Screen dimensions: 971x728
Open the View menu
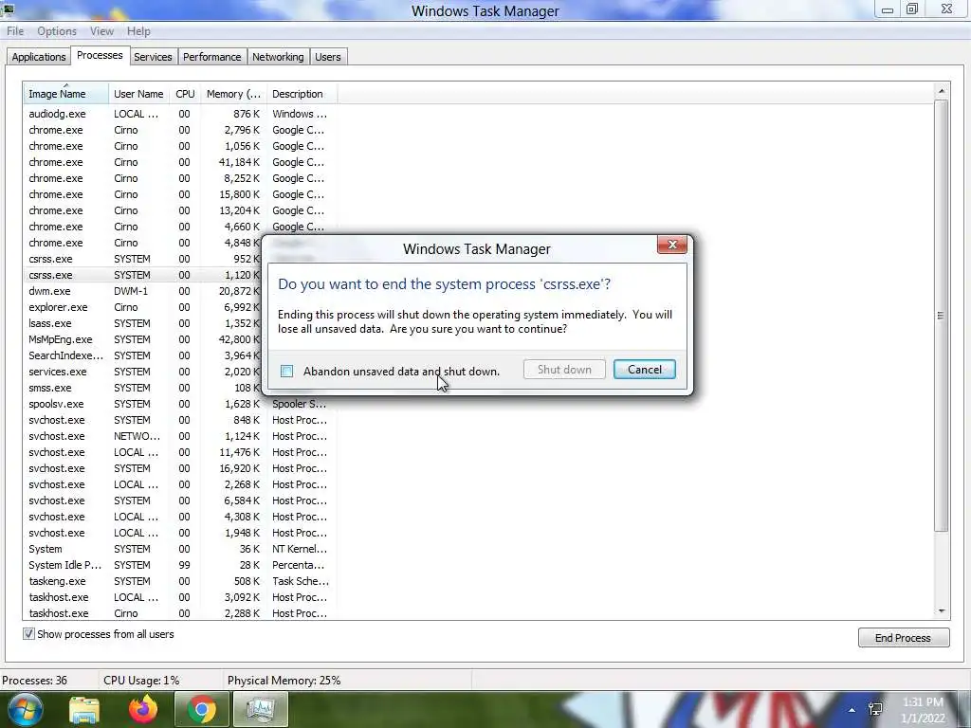click(x=101, y=31)
